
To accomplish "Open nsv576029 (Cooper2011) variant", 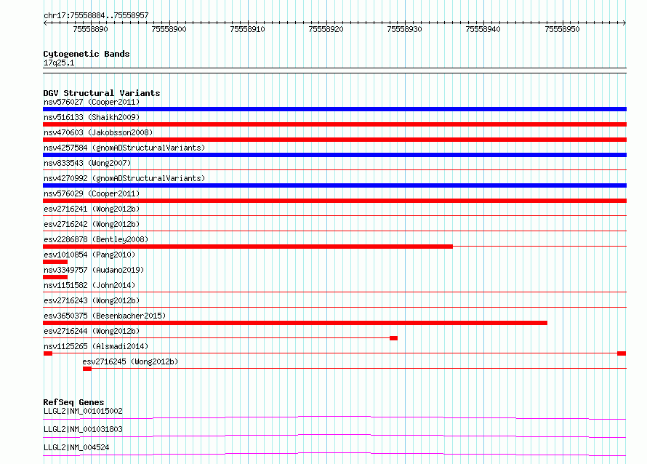I will (92, 193).
